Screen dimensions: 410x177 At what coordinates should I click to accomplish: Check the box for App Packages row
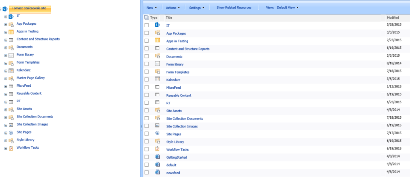(x=147, y=33)
